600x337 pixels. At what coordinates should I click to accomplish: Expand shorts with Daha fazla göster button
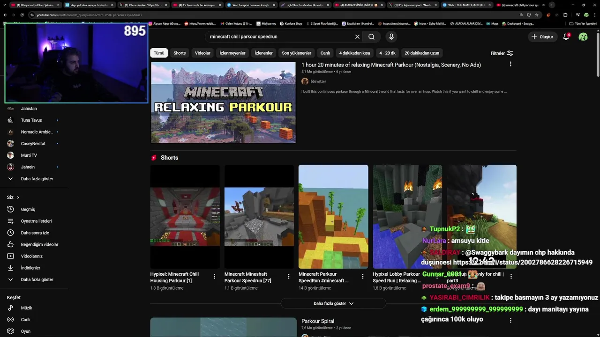point(333,303)
